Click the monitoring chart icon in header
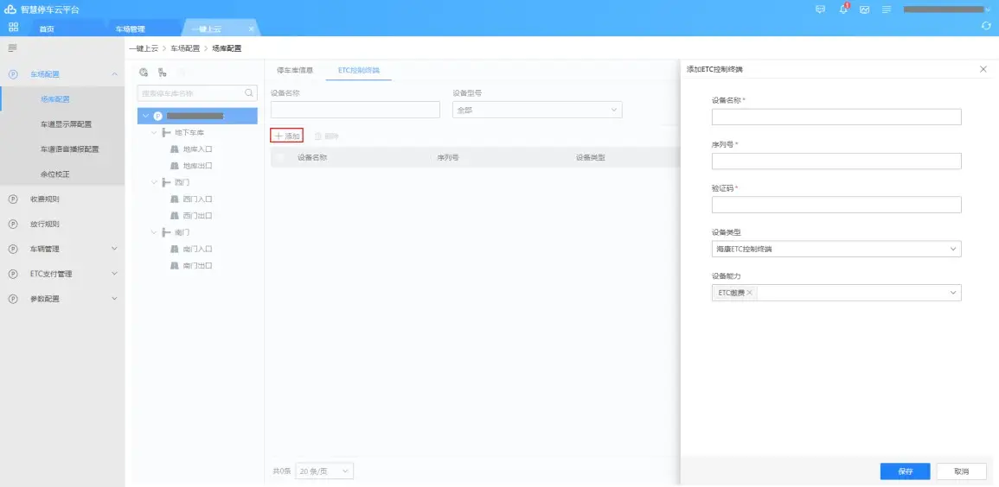The image size is (999, 487). click(864, 9)
